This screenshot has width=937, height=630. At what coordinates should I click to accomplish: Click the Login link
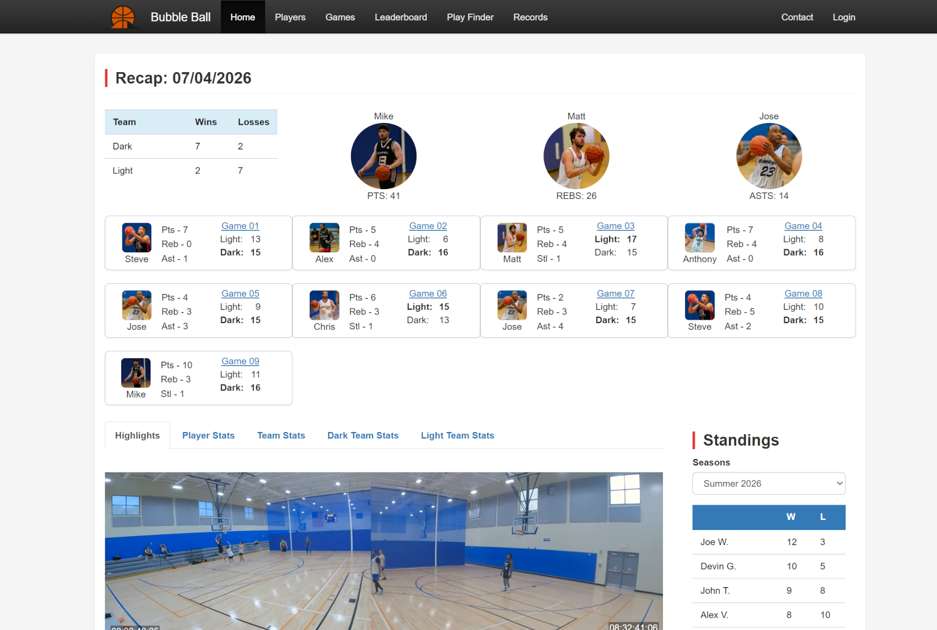[x=844, y=17]
